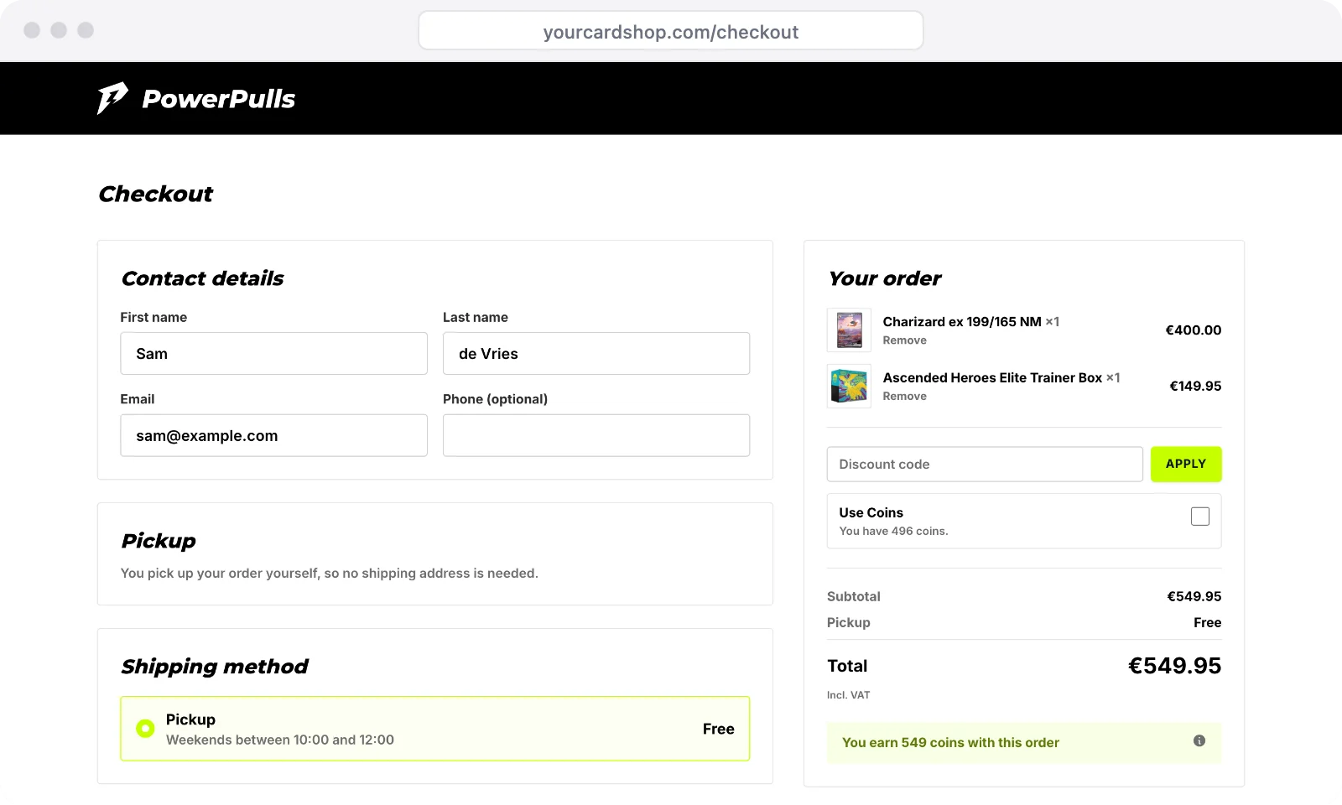Screen dimensions: 1342x805
Task: Click the 'Ascended Heroes Elite Trainer Box' product name
Action: (x=992, y=378)
